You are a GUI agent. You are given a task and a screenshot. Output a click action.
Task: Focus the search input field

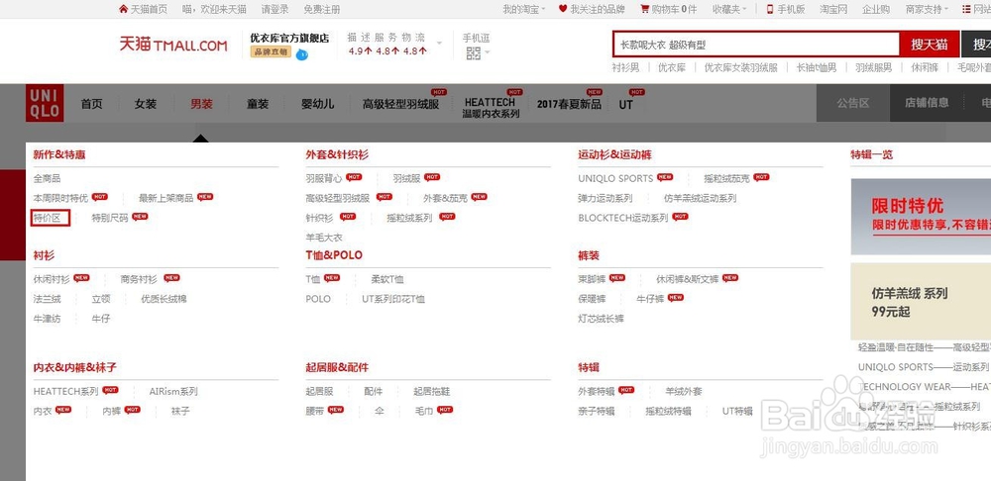tap(756, 45)
